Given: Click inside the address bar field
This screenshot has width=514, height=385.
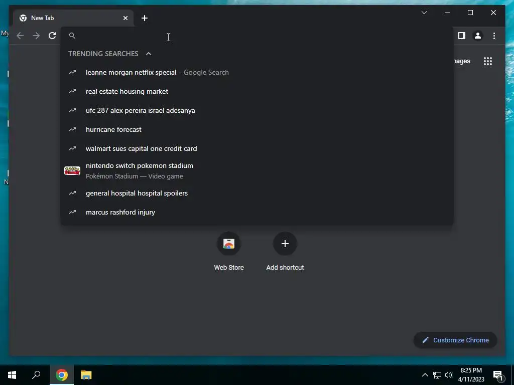Looking at the screenshot, I should pos(257,36).
